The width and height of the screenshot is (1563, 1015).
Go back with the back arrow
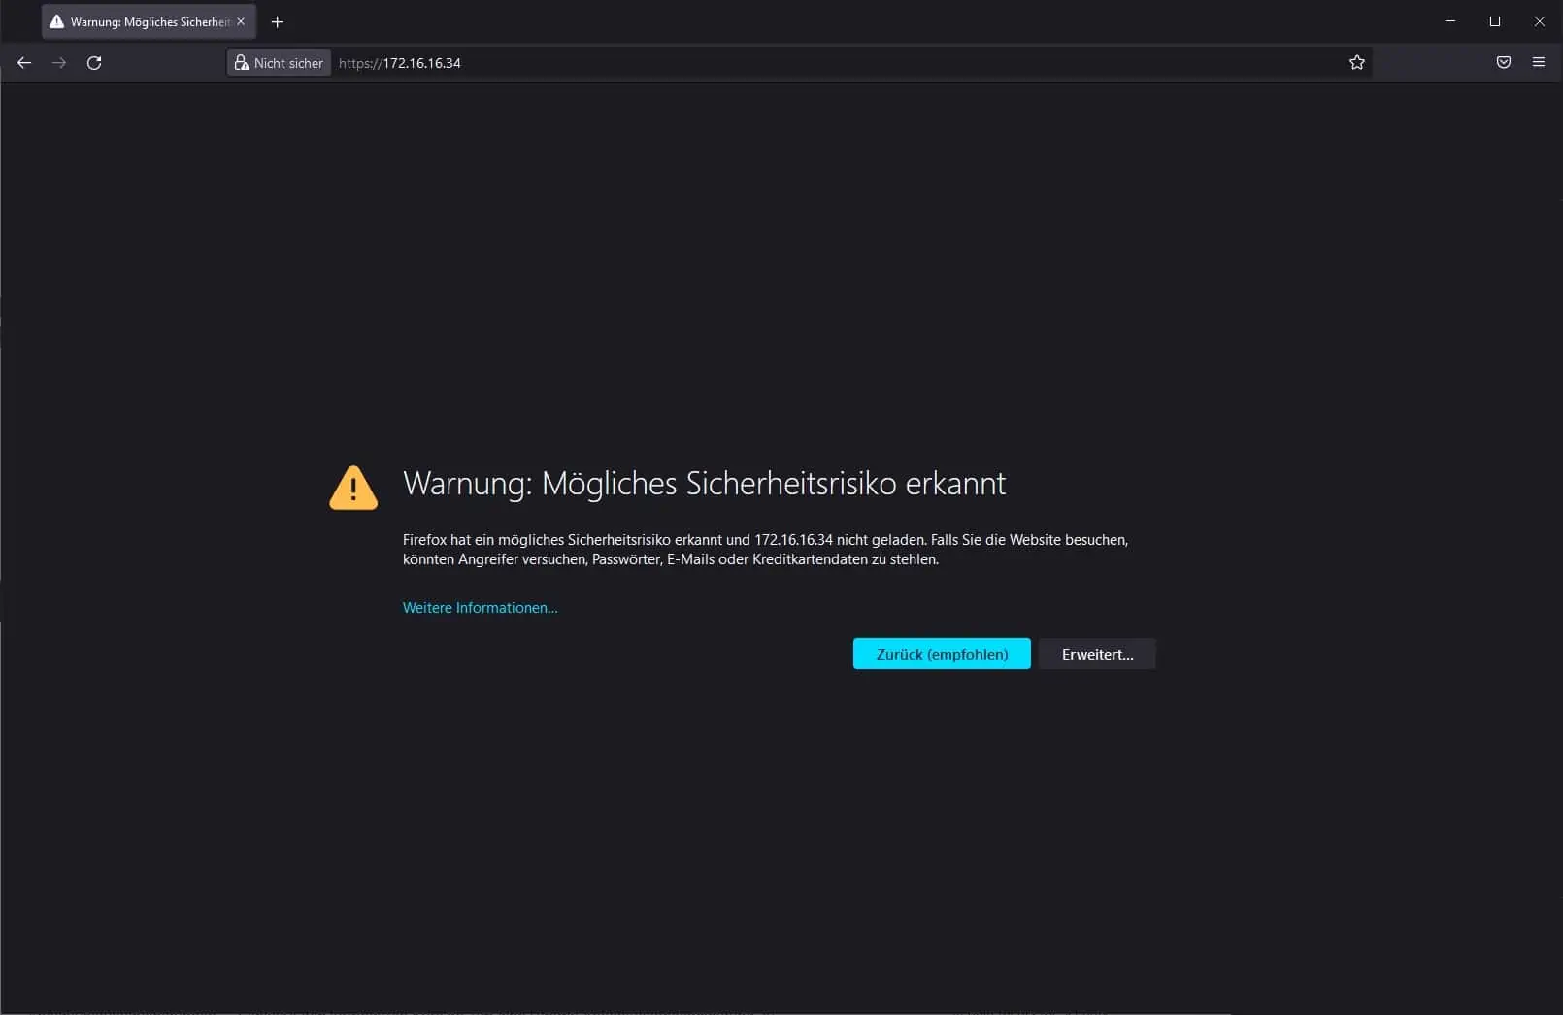(x=24, y=63)
